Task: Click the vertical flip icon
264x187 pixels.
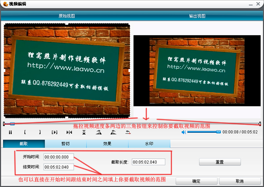Action: (84, 132)
